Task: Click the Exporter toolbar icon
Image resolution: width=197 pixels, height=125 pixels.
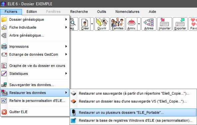Action: (x=180, y=24)
